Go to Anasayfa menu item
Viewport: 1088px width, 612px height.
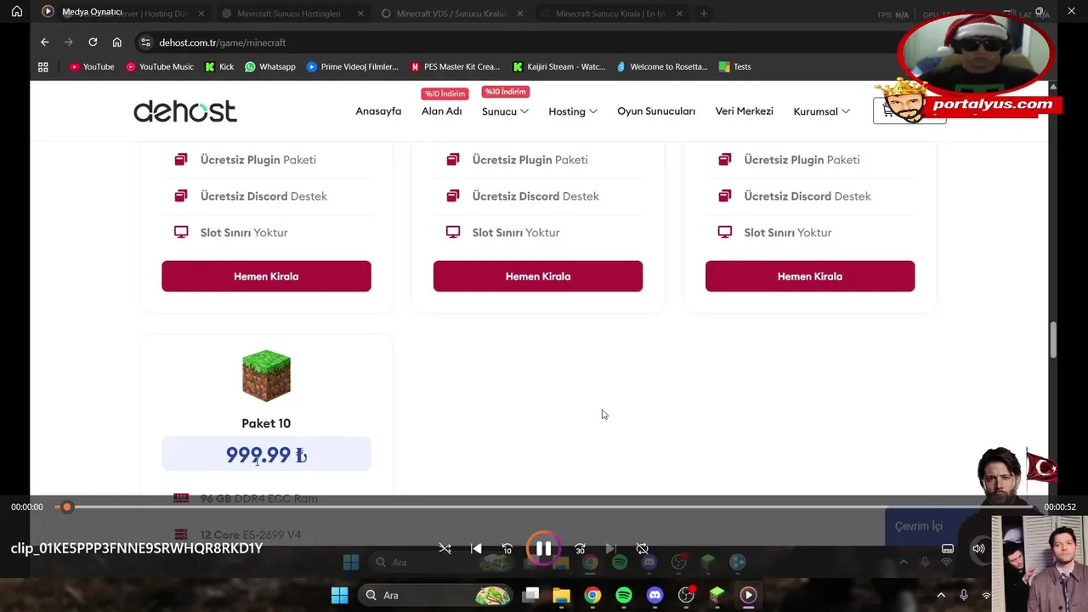click(378, 111)
